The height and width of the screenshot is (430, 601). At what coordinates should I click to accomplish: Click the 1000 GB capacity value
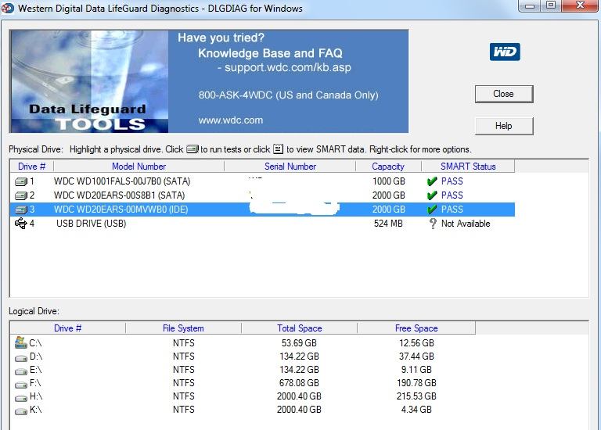point(389,181)
